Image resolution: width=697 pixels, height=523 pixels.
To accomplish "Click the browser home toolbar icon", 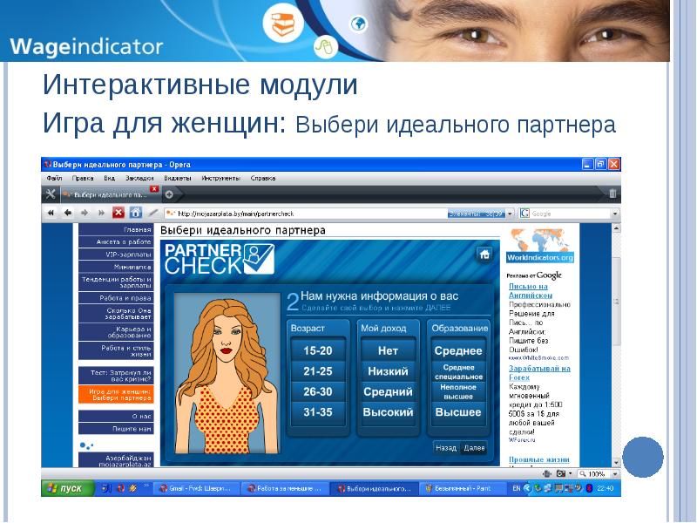I will pos(135,213).
